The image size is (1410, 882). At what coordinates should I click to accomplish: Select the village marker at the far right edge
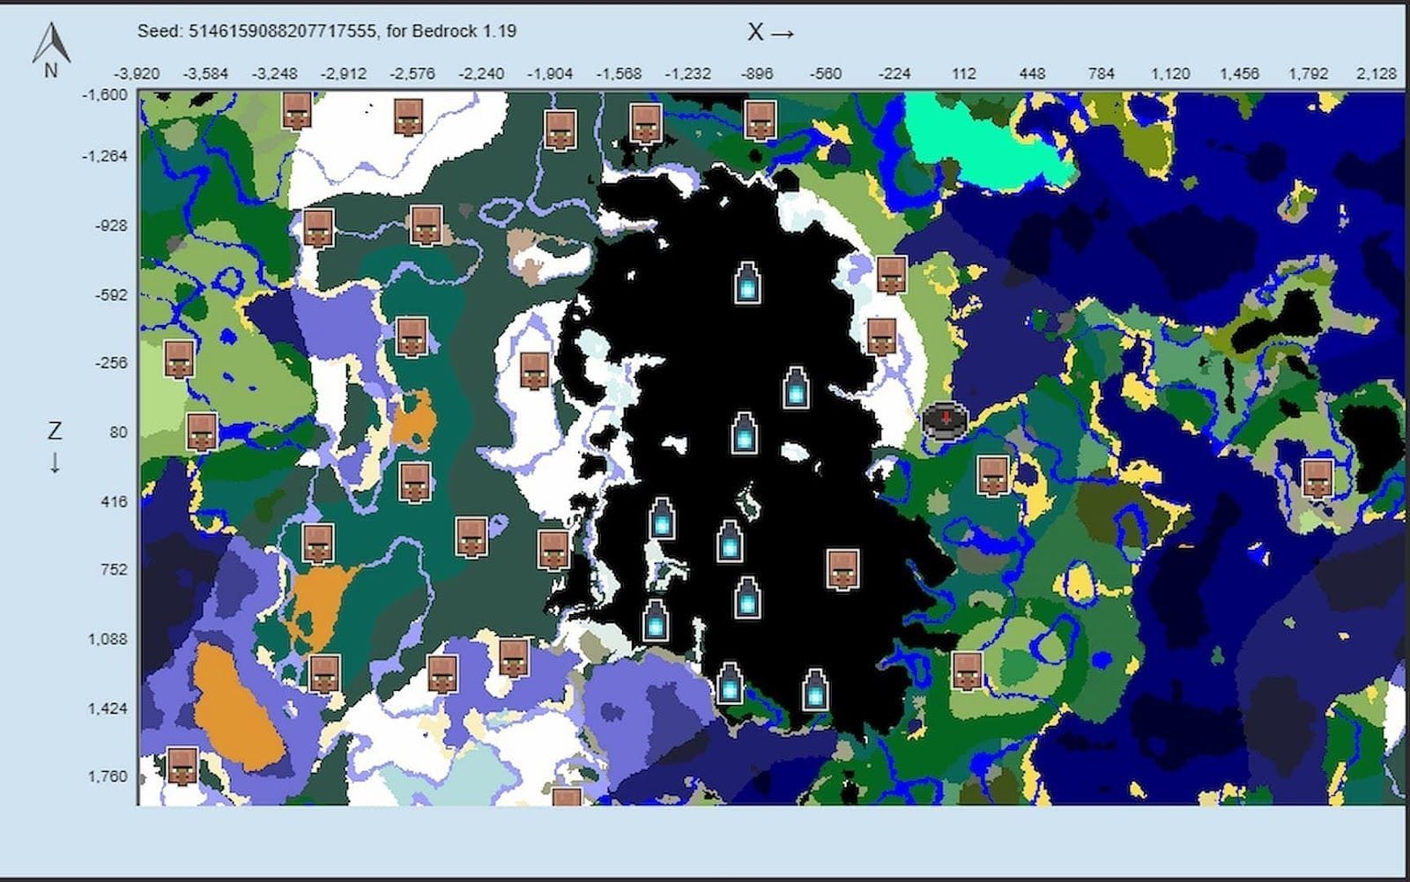(x=1317, y=478)
